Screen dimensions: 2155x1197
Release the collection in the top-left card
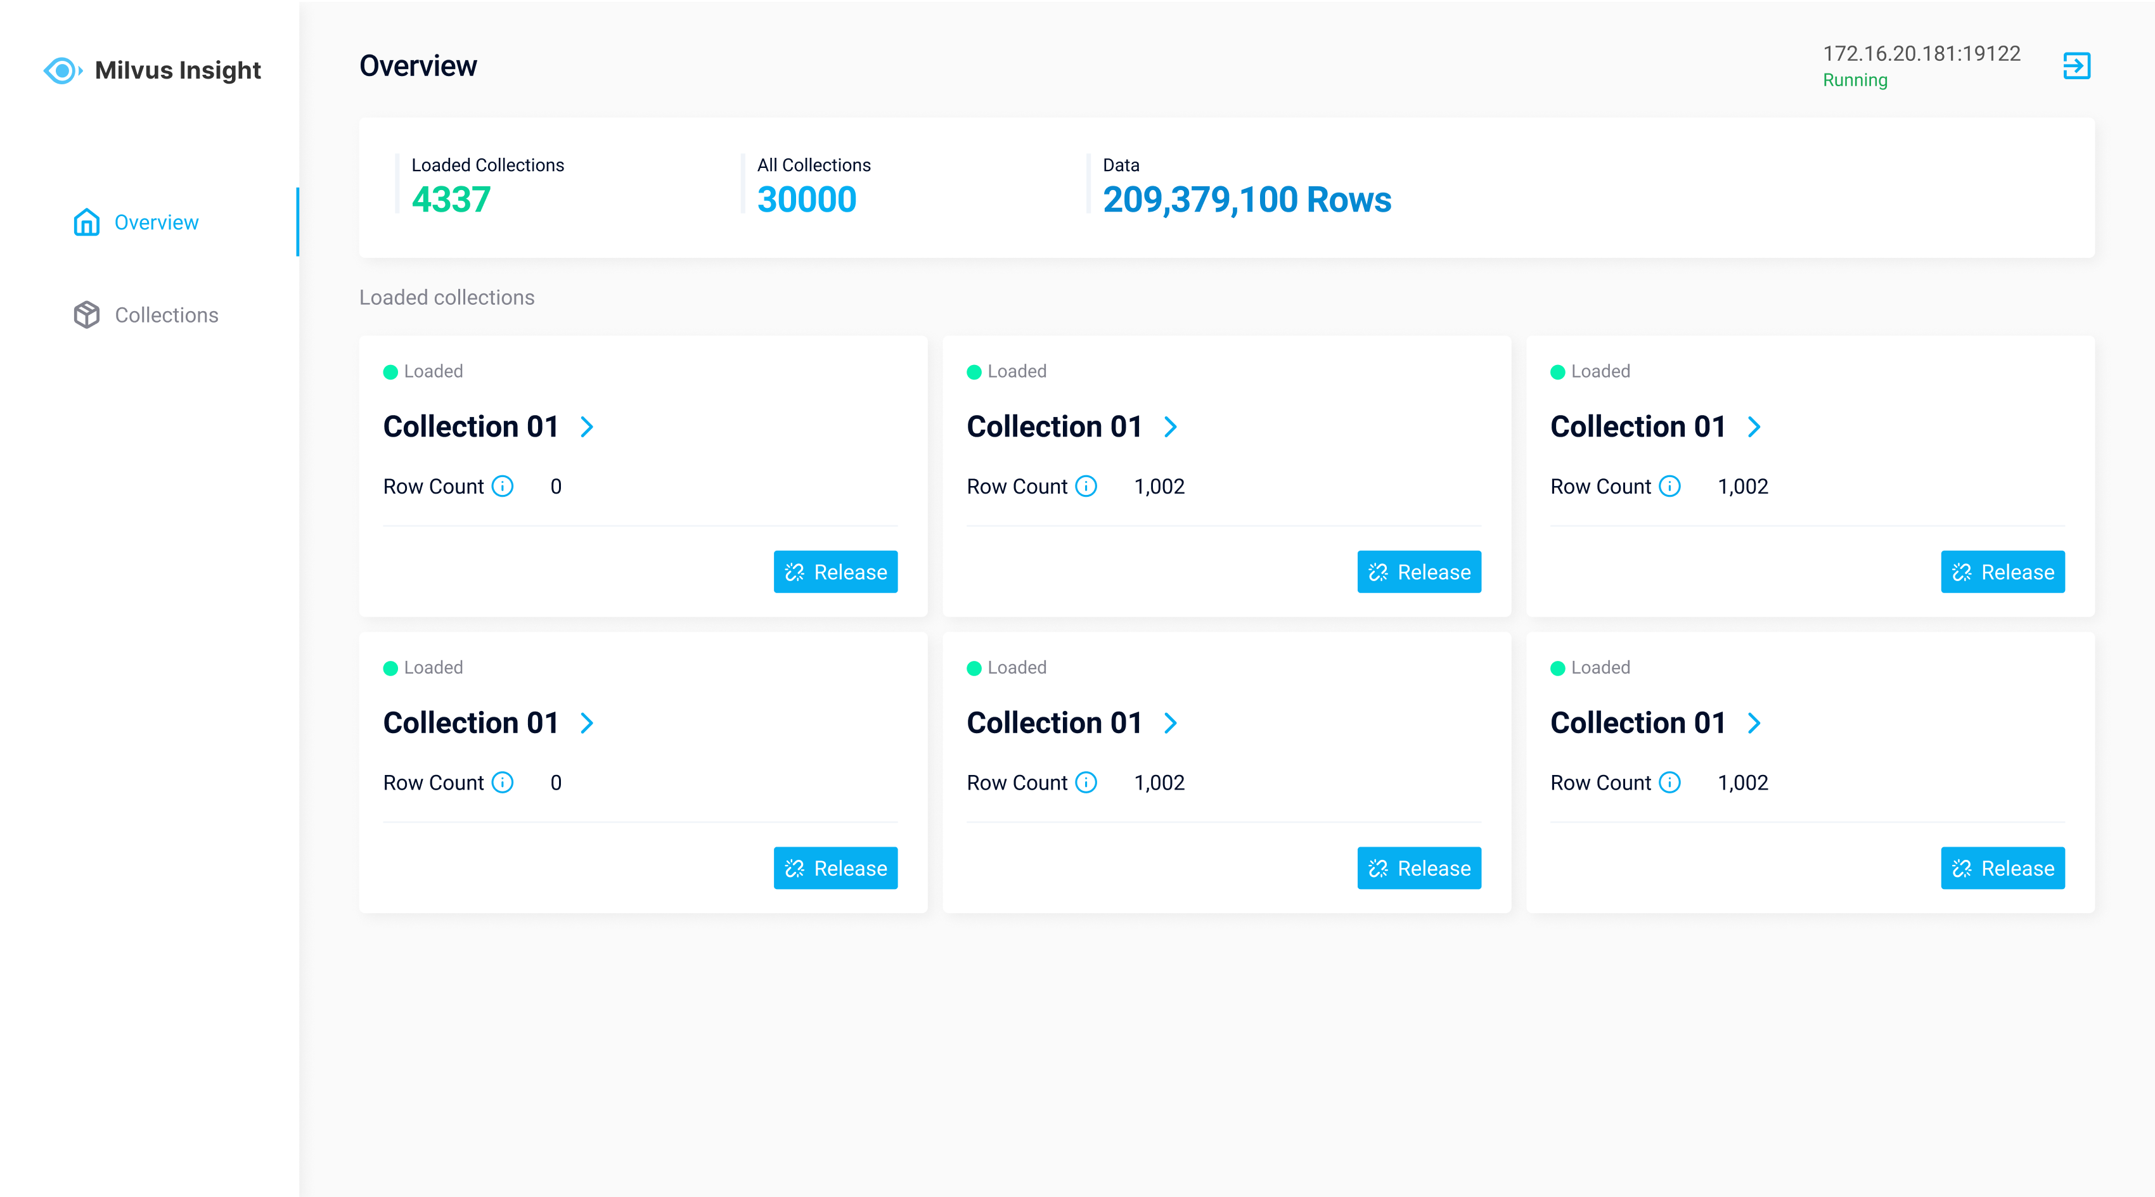pos(836,572)
